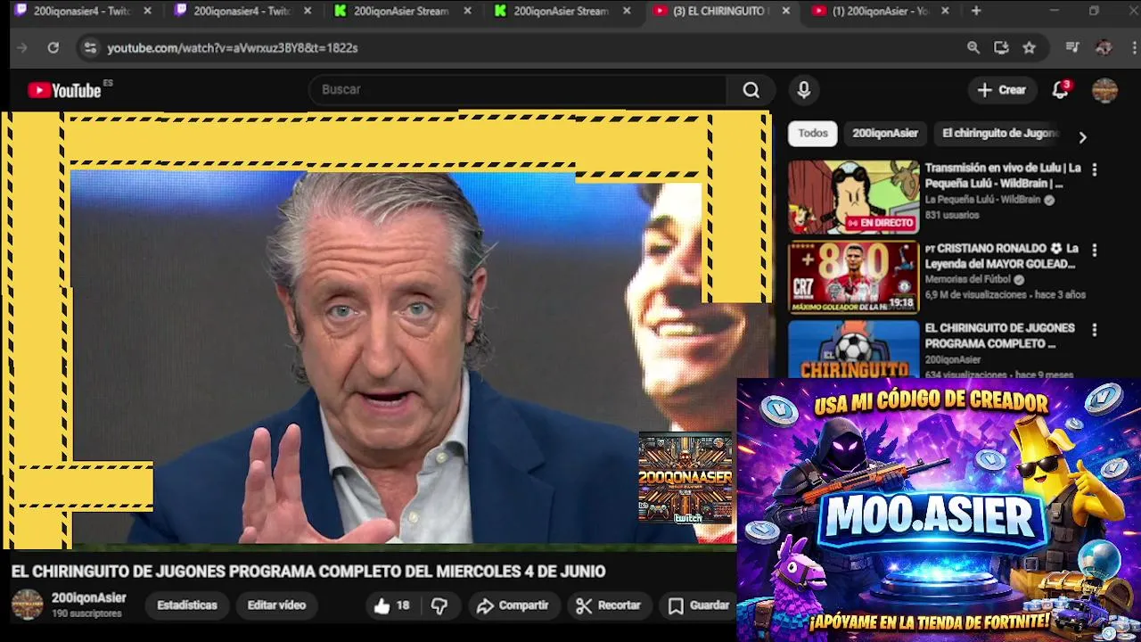Image resolution: width=1141 pixels, height=642 pixels.
Task: Start voice search with microphone icon
Action: 804,90
